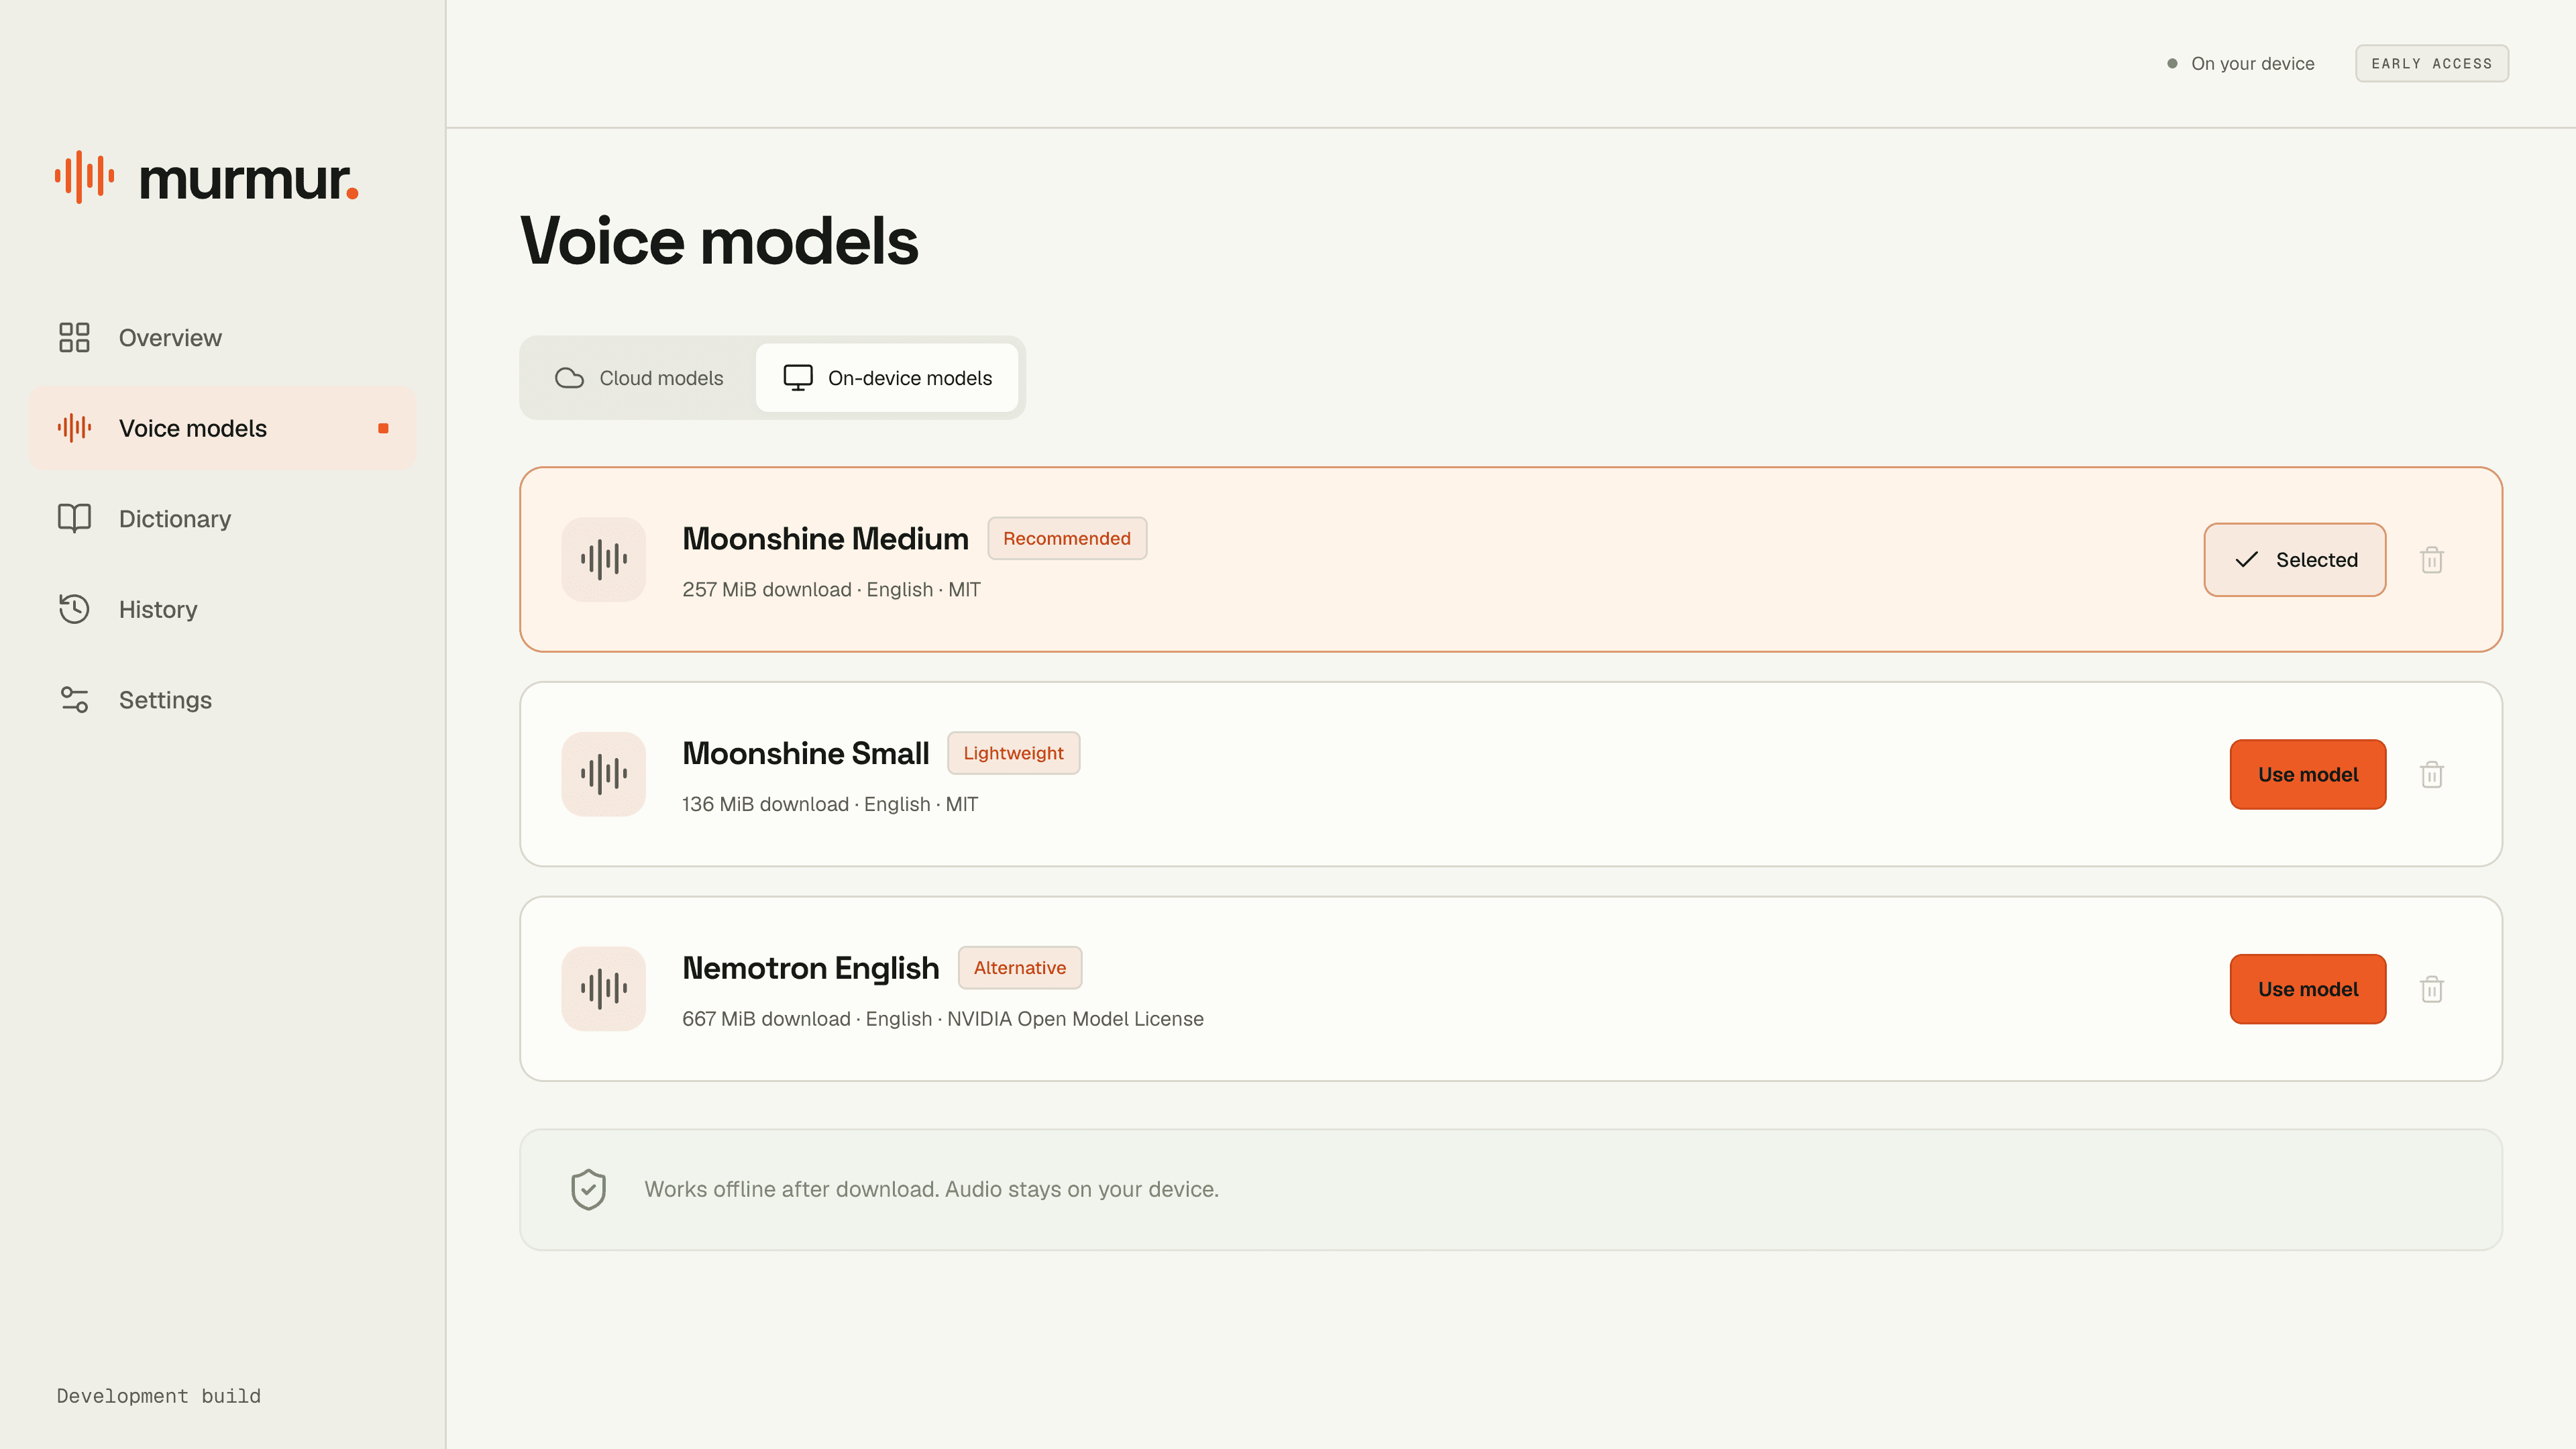Click the On your device status label

(2253, 63)
